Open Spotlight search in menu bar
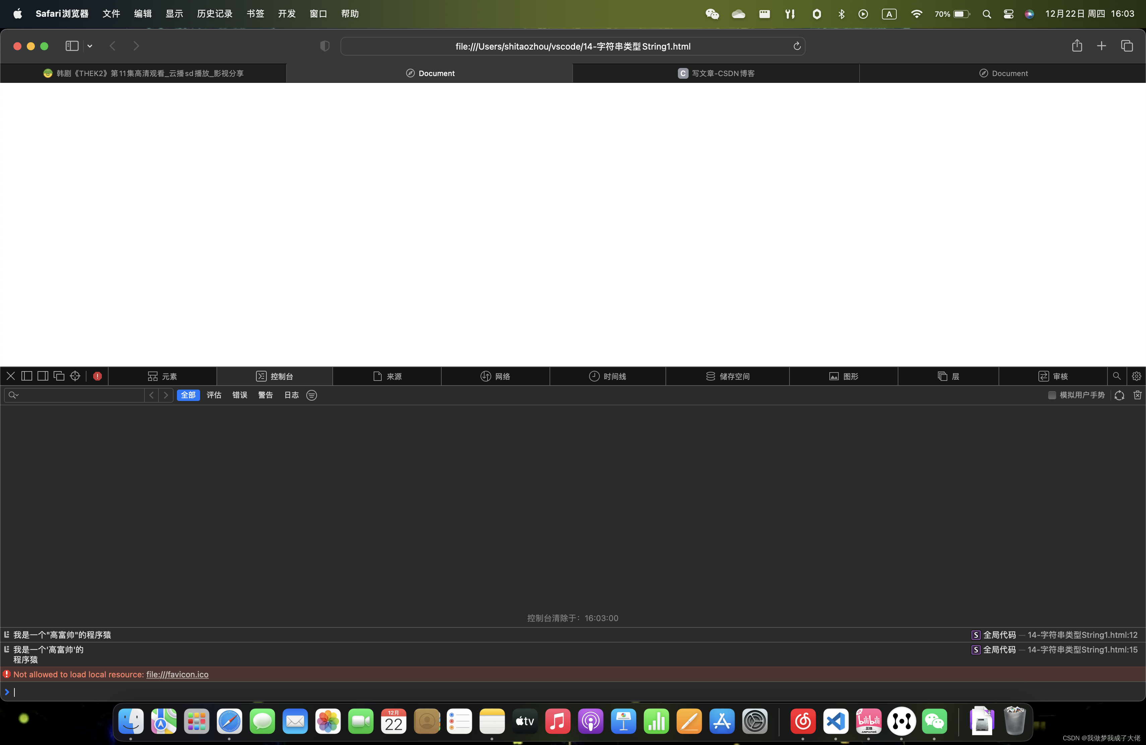The width and height of the screenshot is (1146, 745). (x=986, y=14)
